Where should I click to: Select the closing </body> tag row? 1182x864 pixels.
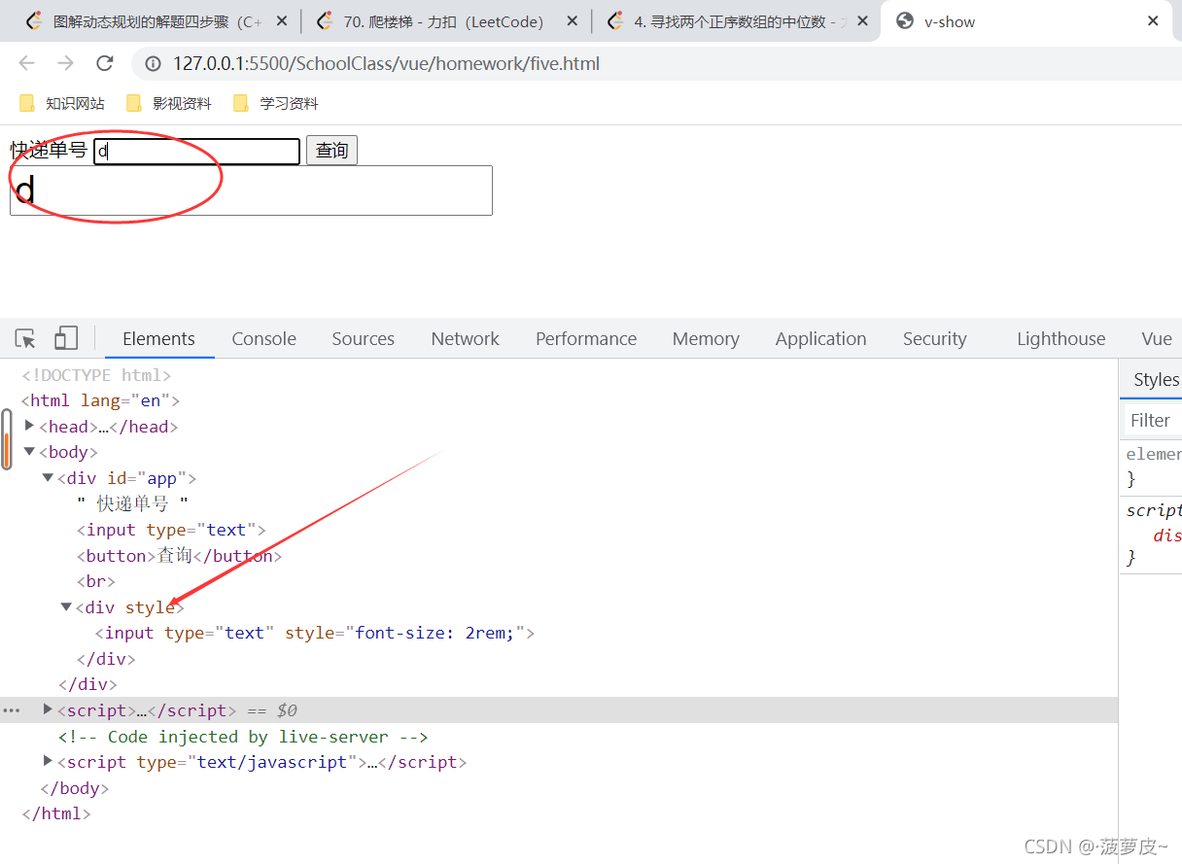coord(75,788)
